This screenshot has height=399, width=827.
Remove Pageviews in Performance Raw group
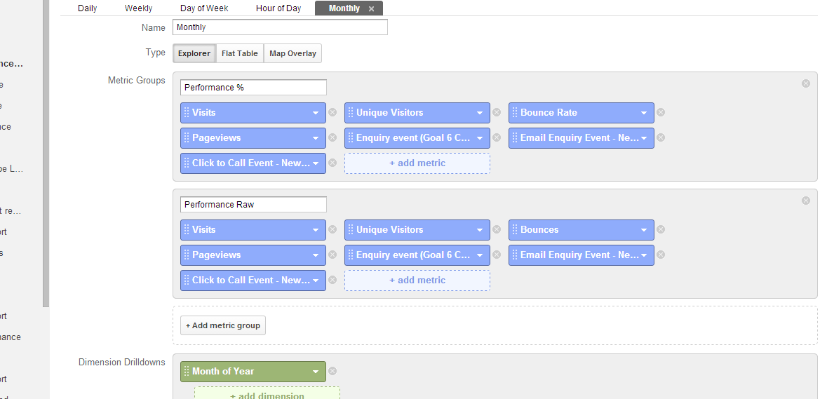(x=332, y=255)
